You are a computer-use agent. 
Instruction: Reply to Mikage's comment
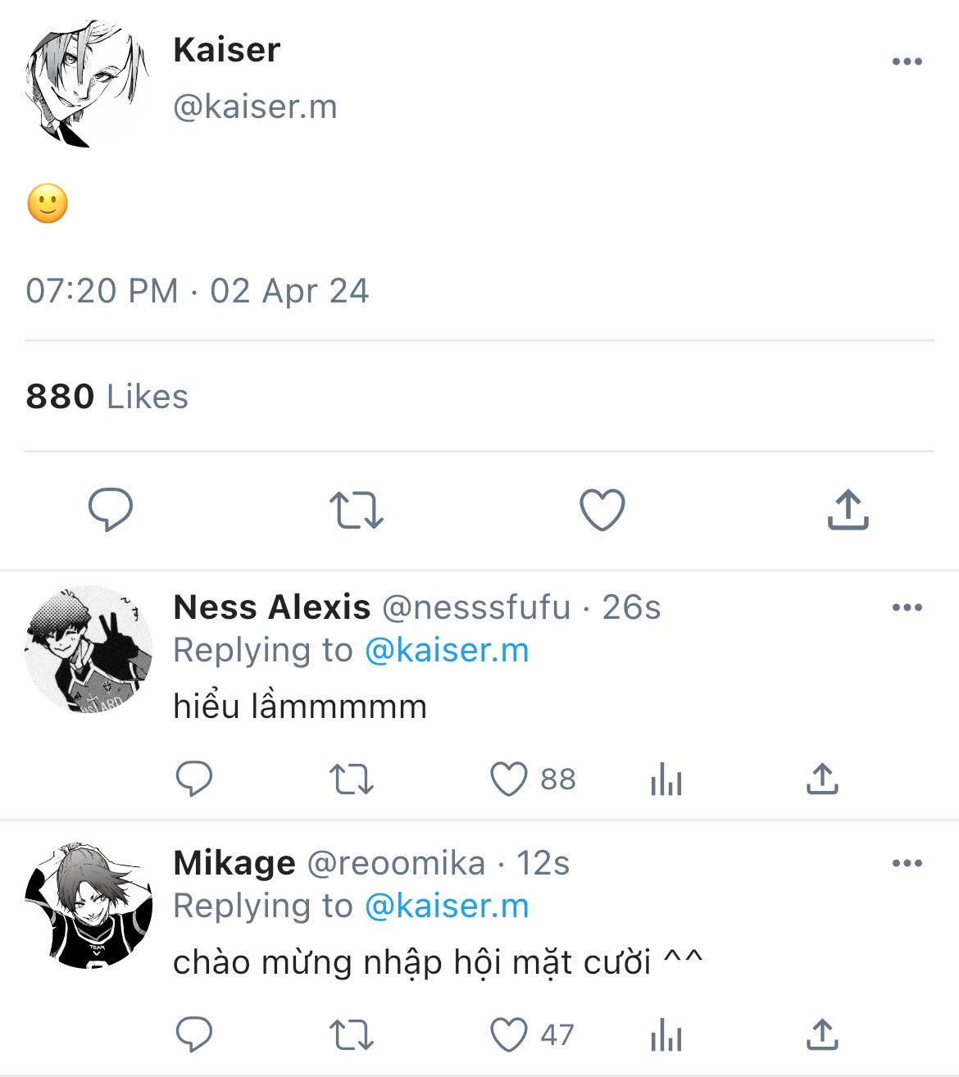point(194,1034)
